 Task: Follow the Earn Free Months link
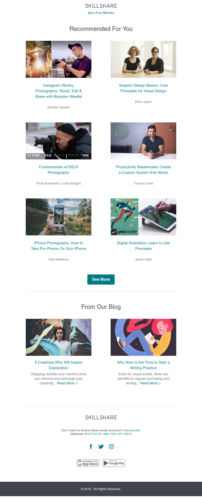(x=101, y=13)
